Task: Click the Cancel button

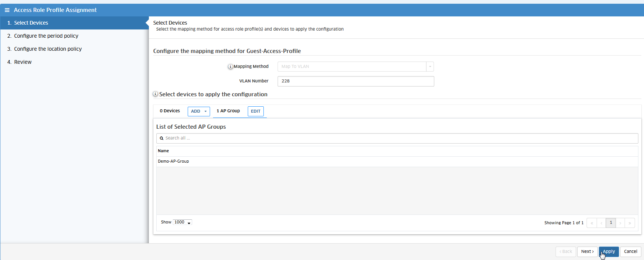Action: pos(631,251)
